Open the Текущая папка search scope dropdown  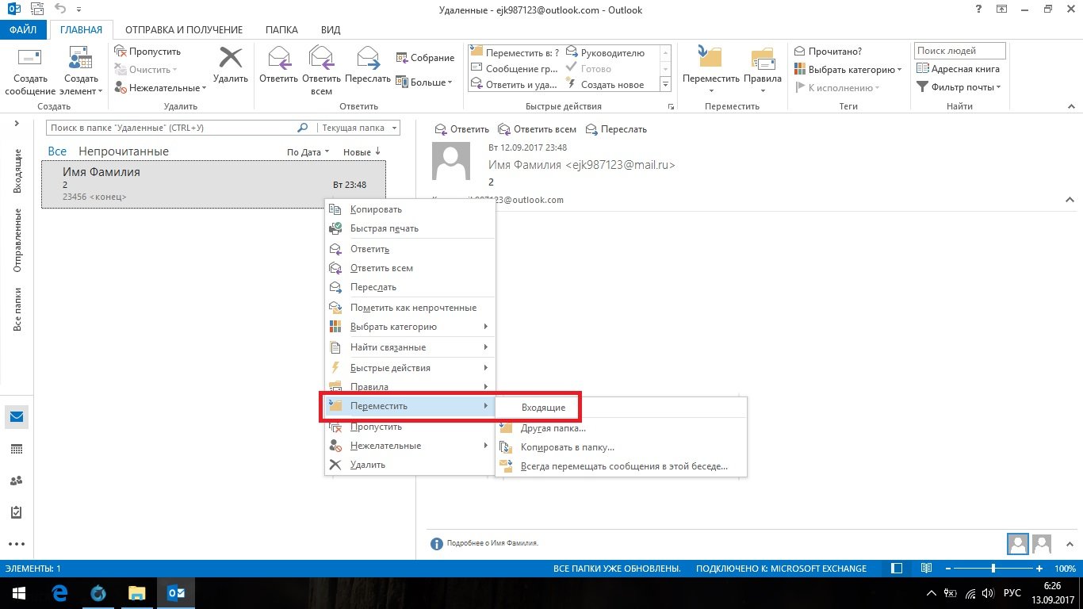pyautogui.click(x=358, y=128)
